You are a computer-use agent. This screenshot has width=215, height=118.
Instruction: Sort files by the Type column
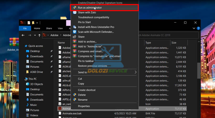click(148, 42)
